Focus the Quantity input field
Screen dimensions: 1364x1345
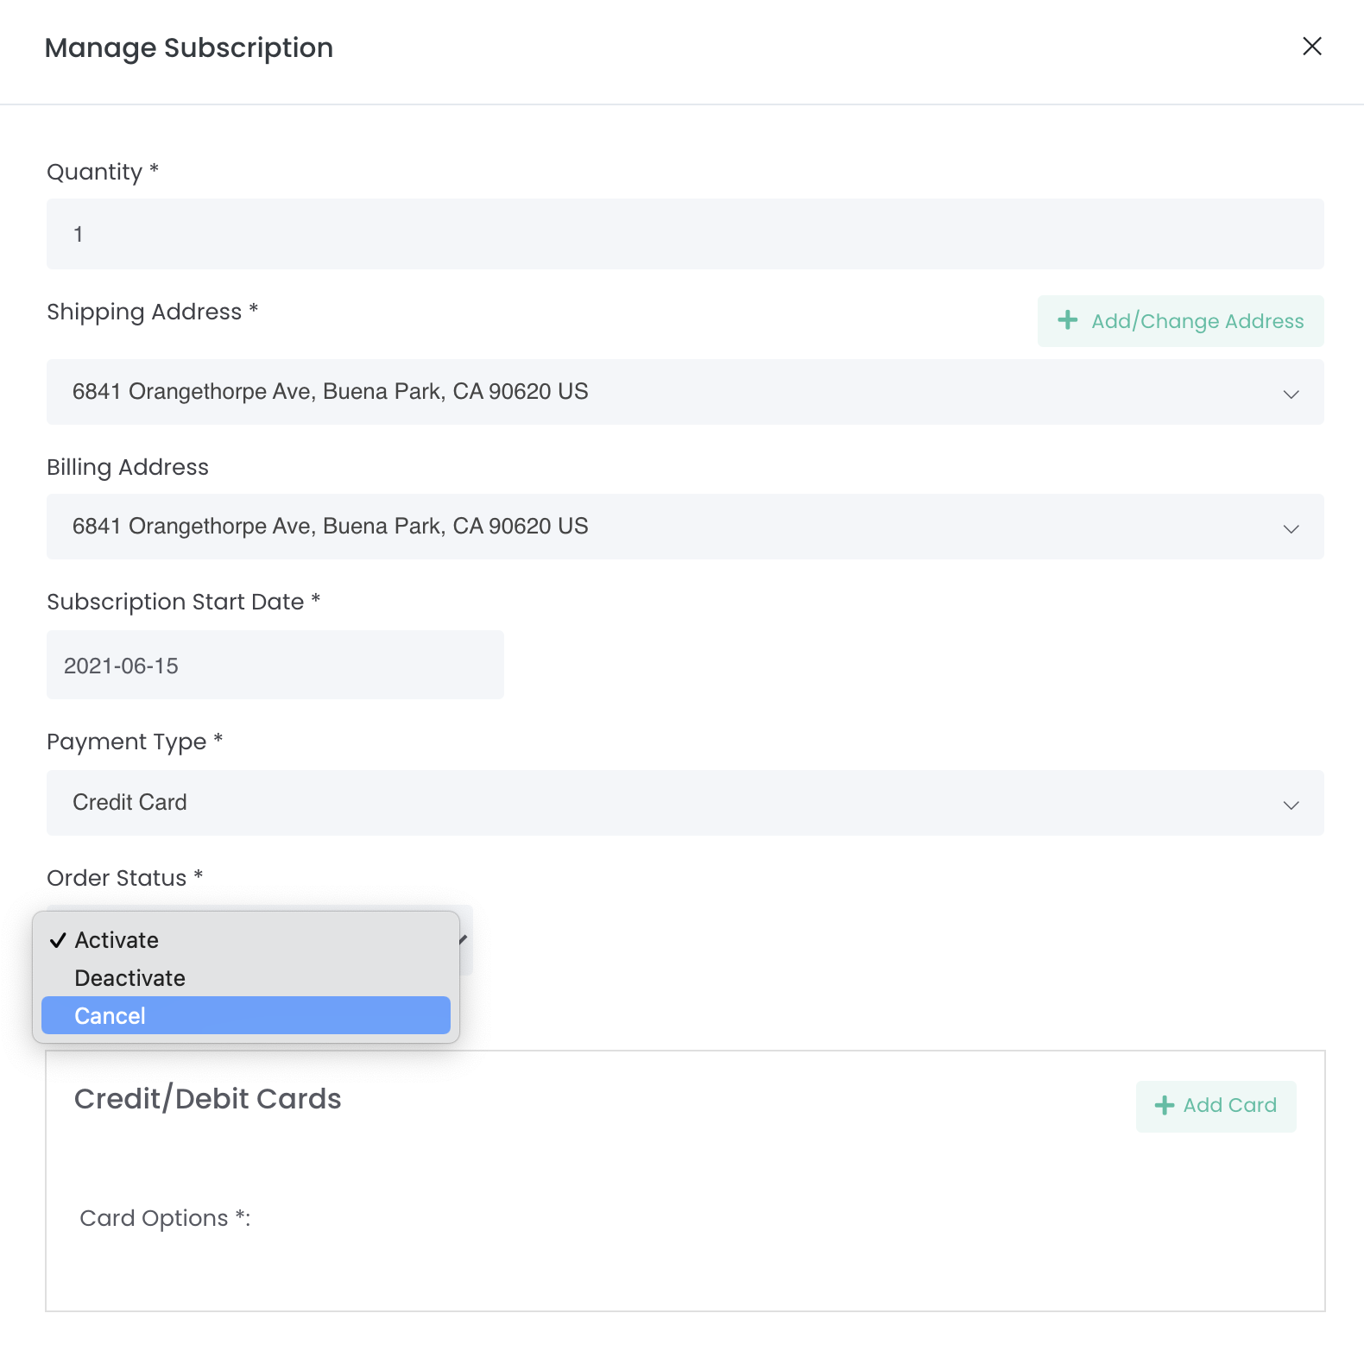pos(685,234)
